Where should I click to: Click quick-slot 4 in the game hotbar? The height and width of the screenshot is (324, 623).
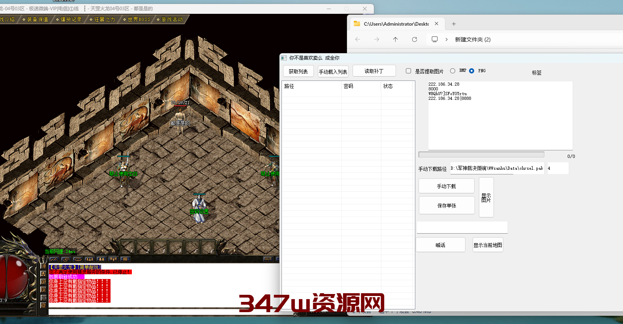coord(176,247)
